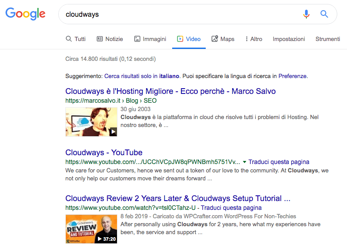
Task: Open the Maps tab
Action: click(x=223, y=39)
